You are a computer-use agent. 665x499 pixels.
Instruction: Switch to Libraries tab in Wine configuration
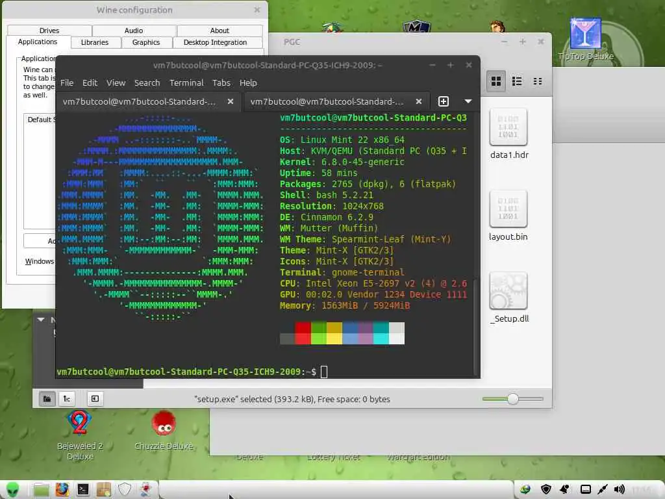95,42
